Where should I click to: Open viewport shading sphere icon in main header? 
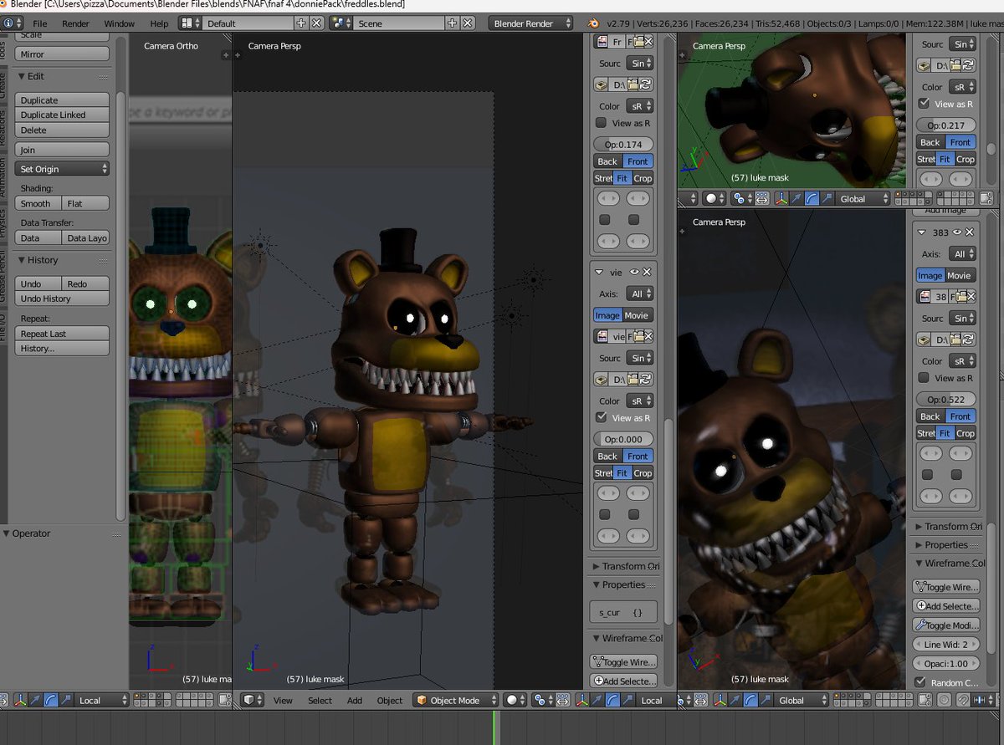click(x=515, y=701)
